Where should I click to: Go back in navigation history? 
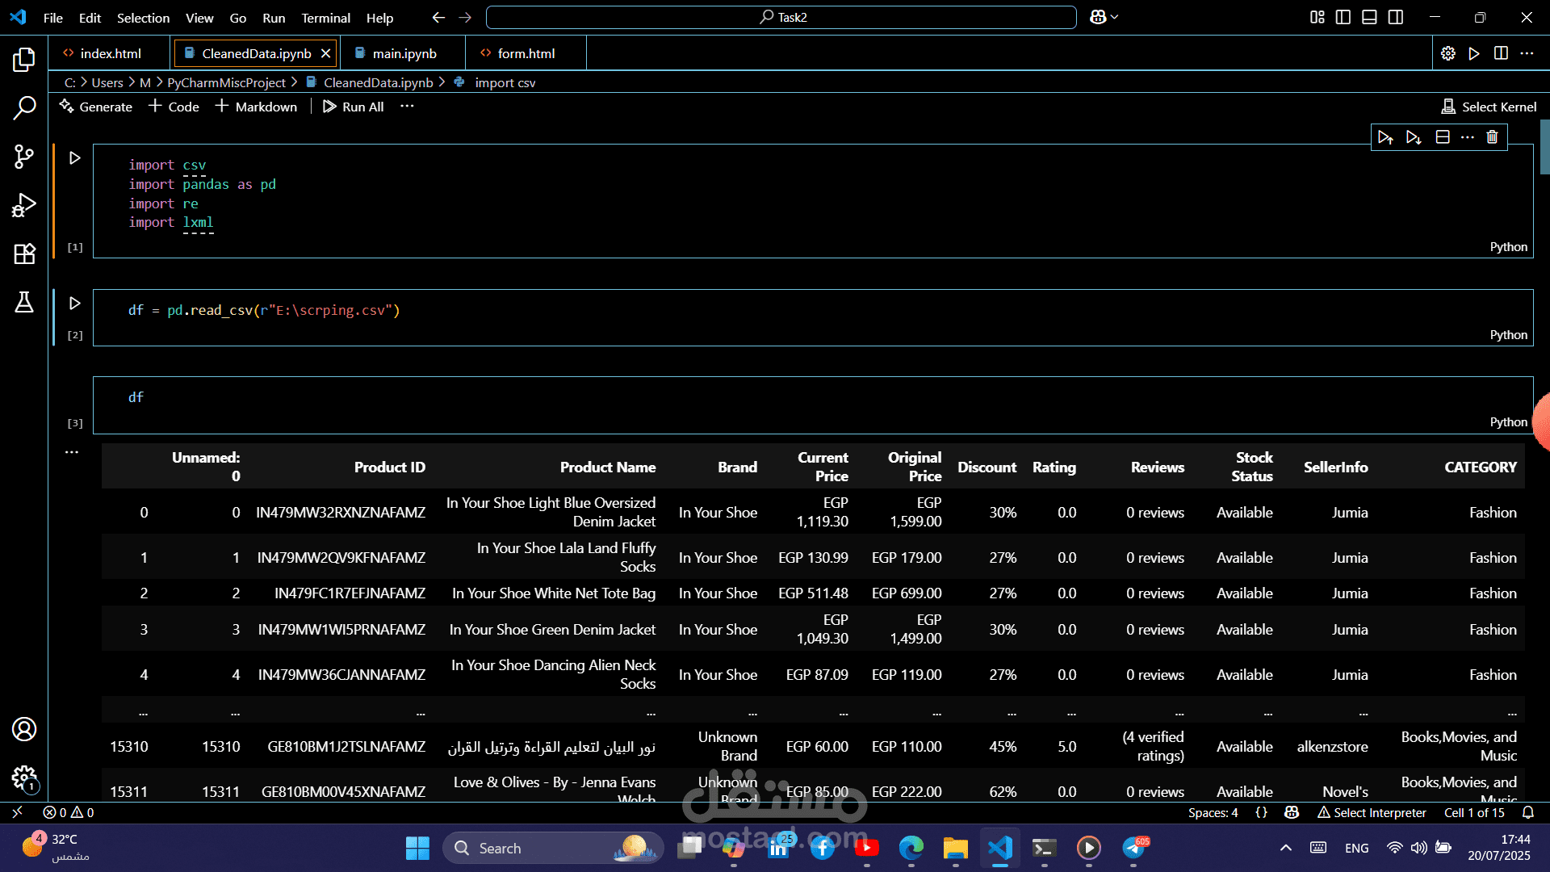click(x=438, y=17)
